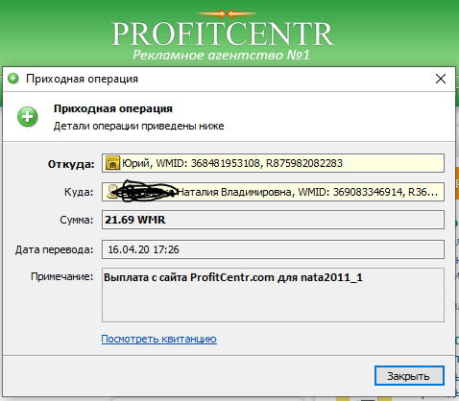Image resolution: width=459 pixels, height=401 pixels.
Task: Click the text Детали операции приведены ниже
Action: [138, 126]
